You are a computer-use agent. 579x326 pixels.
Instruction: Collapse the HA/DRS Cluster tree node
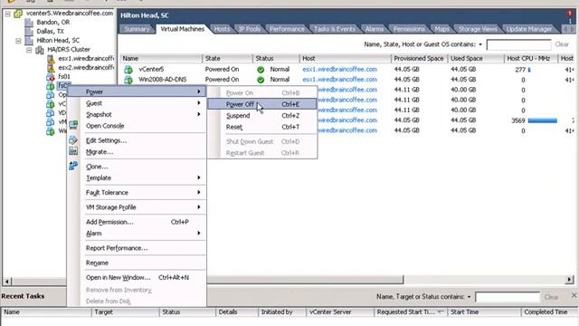point(29,50)
